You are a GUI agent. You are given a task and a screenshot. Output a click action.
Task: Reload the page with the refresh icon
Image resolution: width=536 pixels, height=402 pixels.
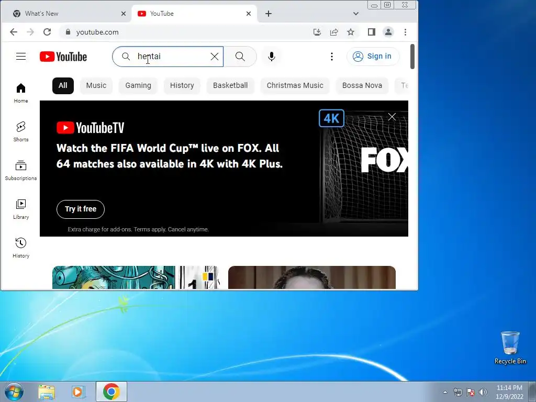(47, 32)
